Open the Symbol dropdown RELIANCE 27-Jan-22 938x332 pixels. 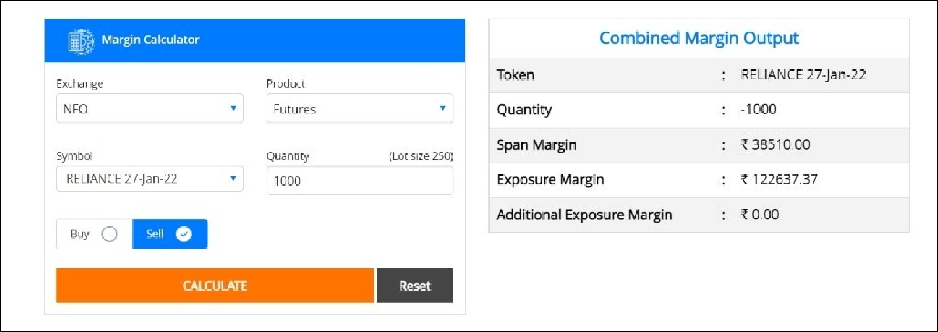coord(149,179)
